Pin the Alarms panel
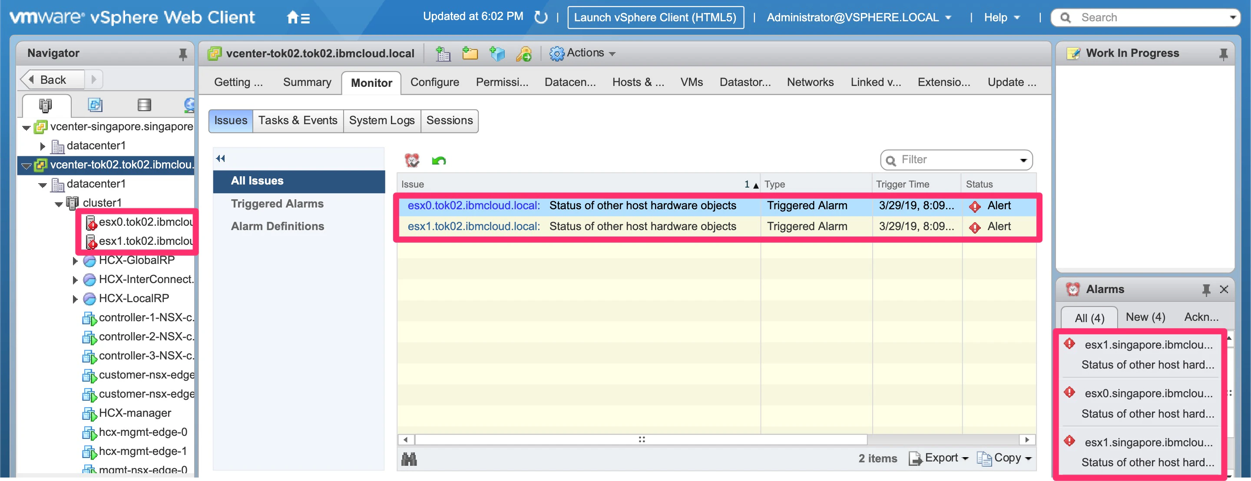1251x481 pixels. (1205, 290)
